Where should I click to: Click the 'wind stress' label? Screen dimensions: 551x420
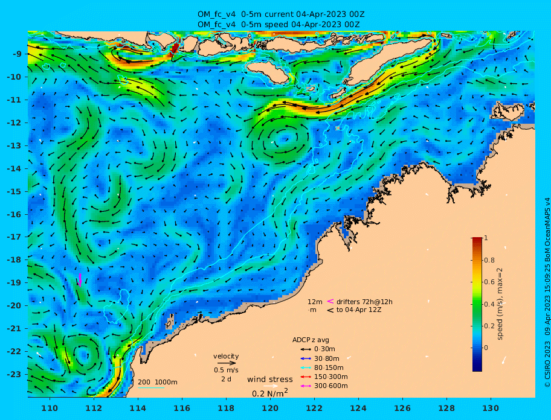pos(270,380)
